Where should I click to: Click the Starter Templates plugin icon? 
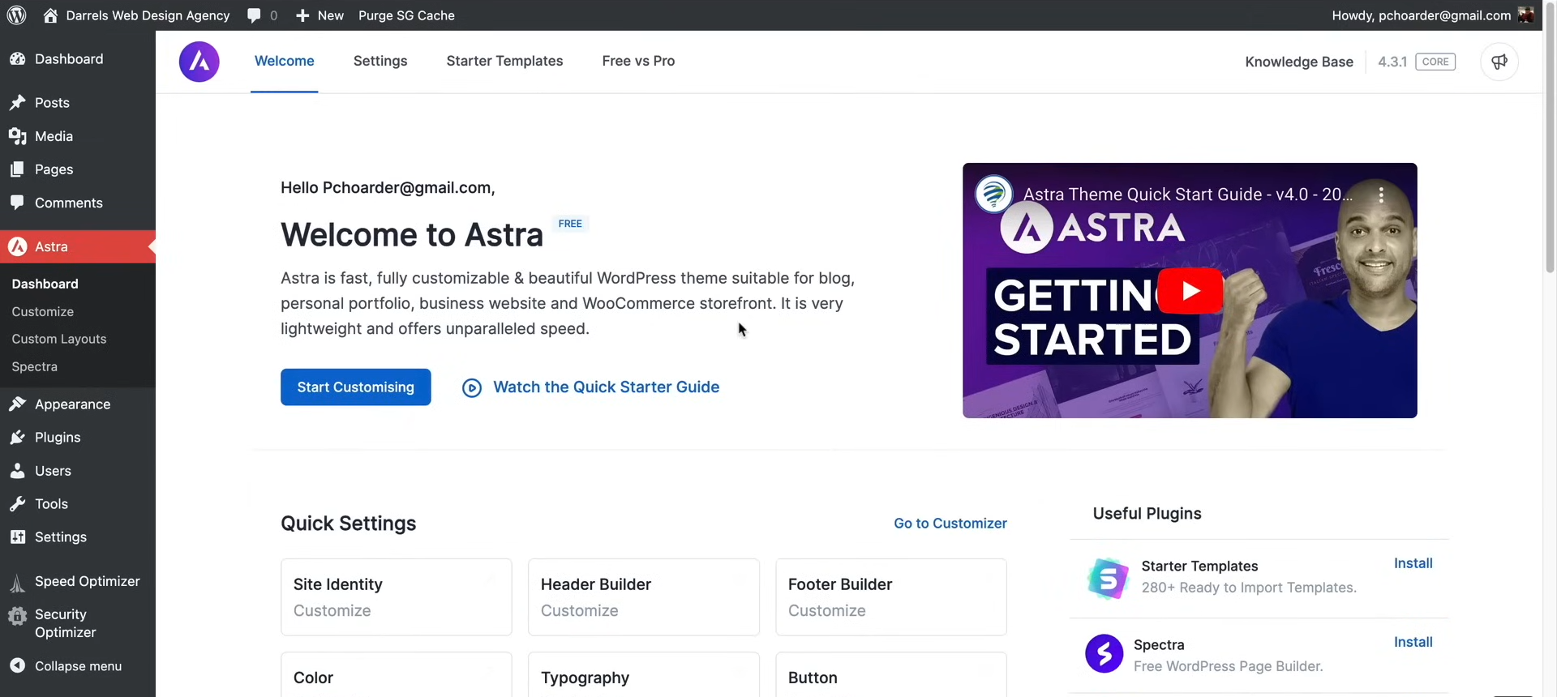1107,578
